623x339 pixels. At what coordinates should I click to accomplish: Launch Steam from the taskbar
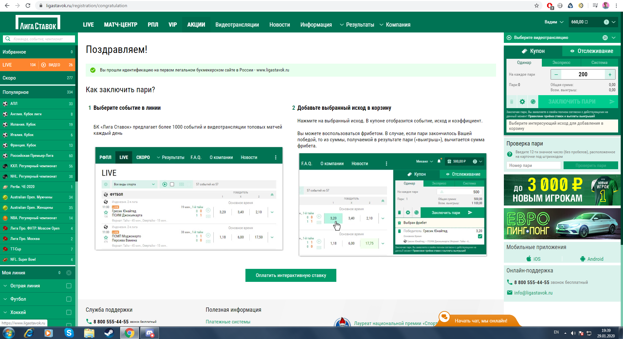pos(109,333)
